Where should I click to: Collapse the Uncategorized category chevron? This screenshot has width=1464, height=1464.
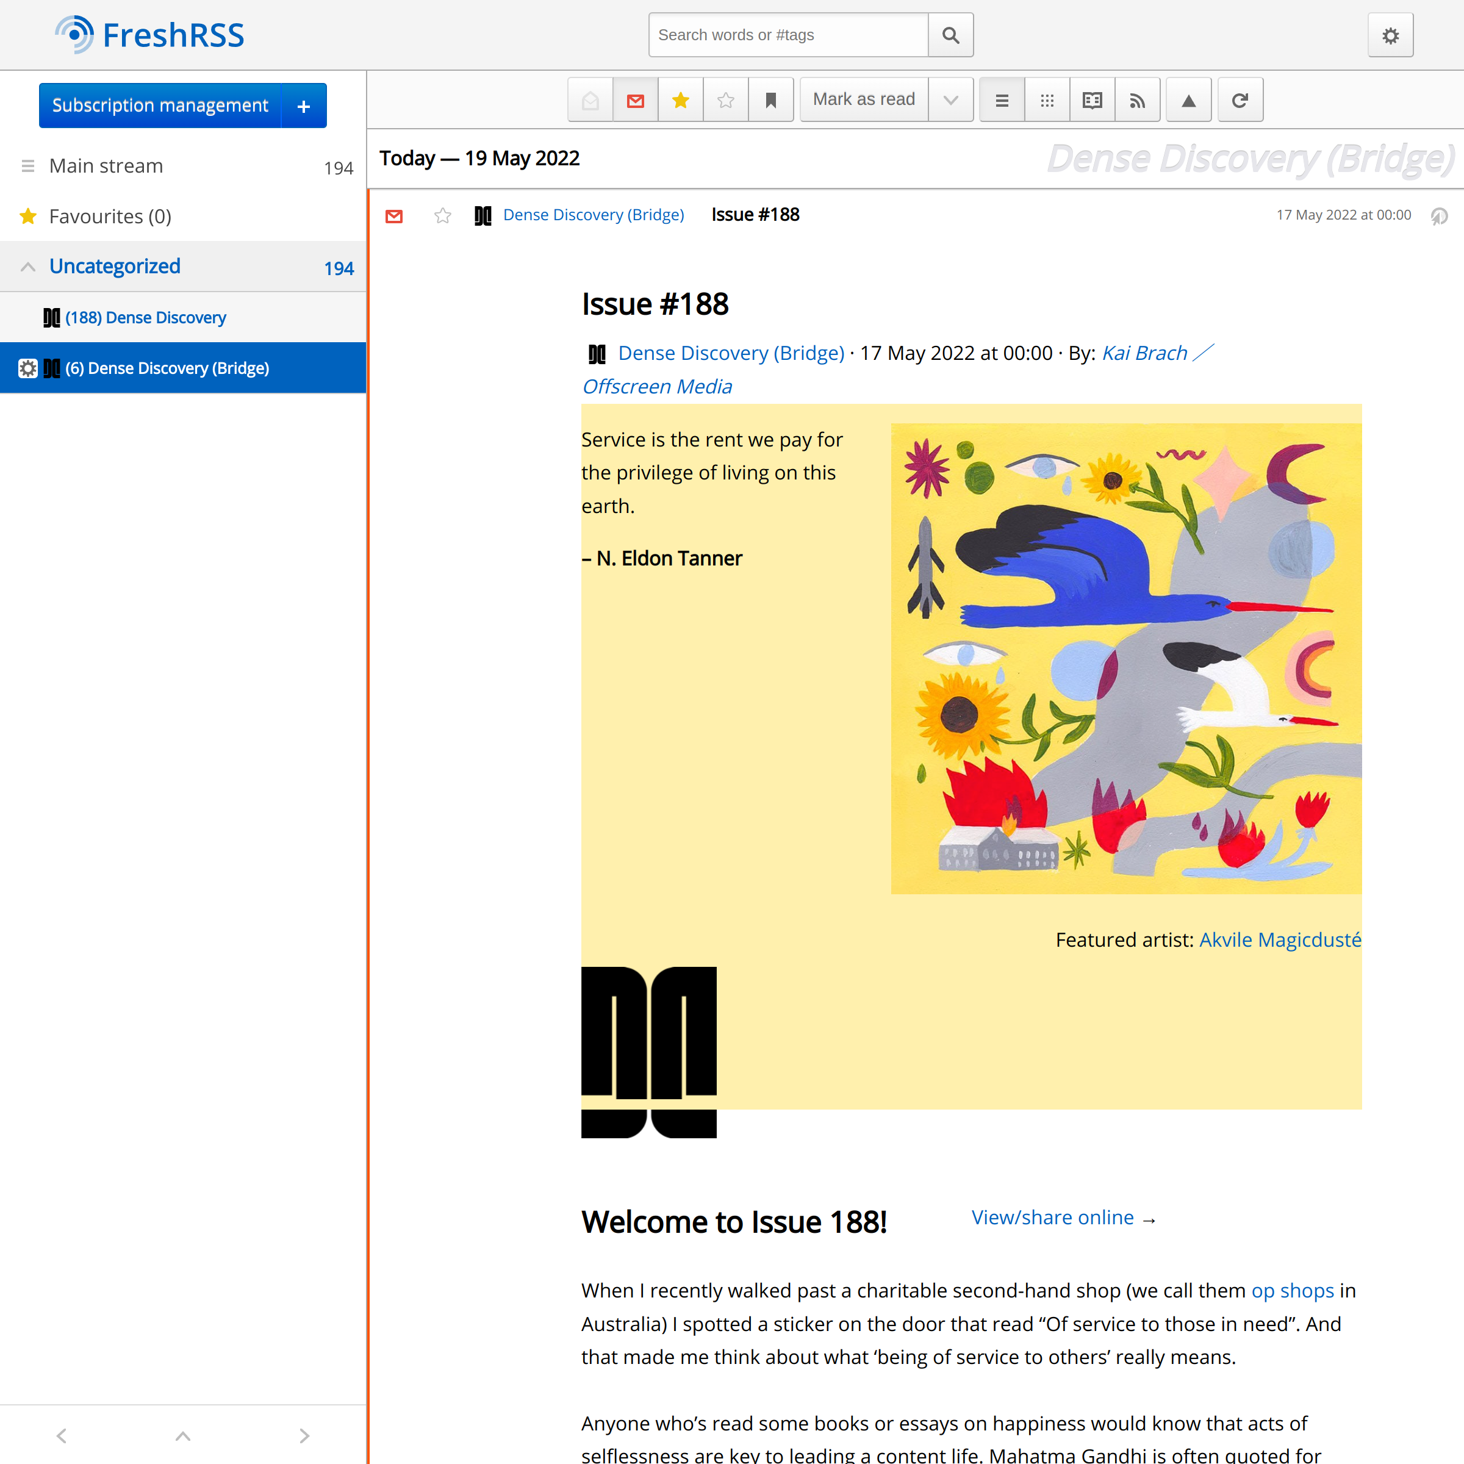coord(28,267)
